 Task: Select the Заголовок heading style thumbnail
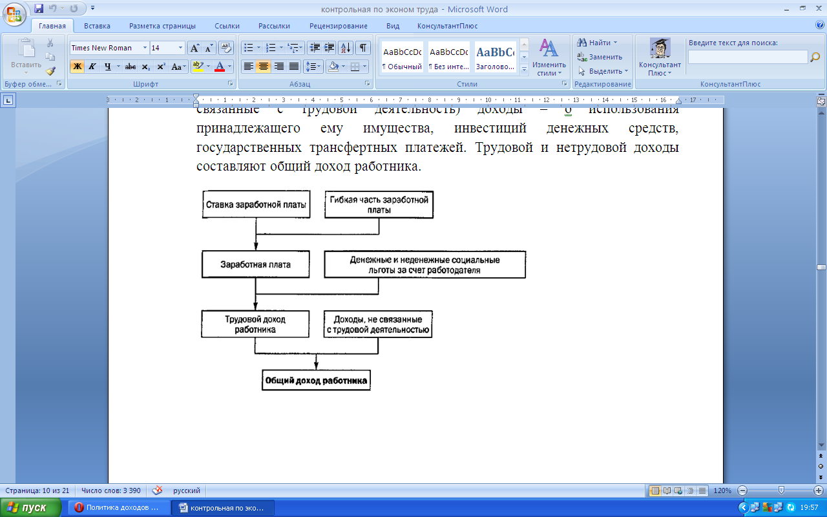point(495,58)
